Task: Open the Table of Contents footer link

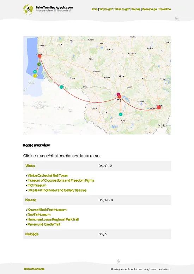Action: [x=34, y=269]
